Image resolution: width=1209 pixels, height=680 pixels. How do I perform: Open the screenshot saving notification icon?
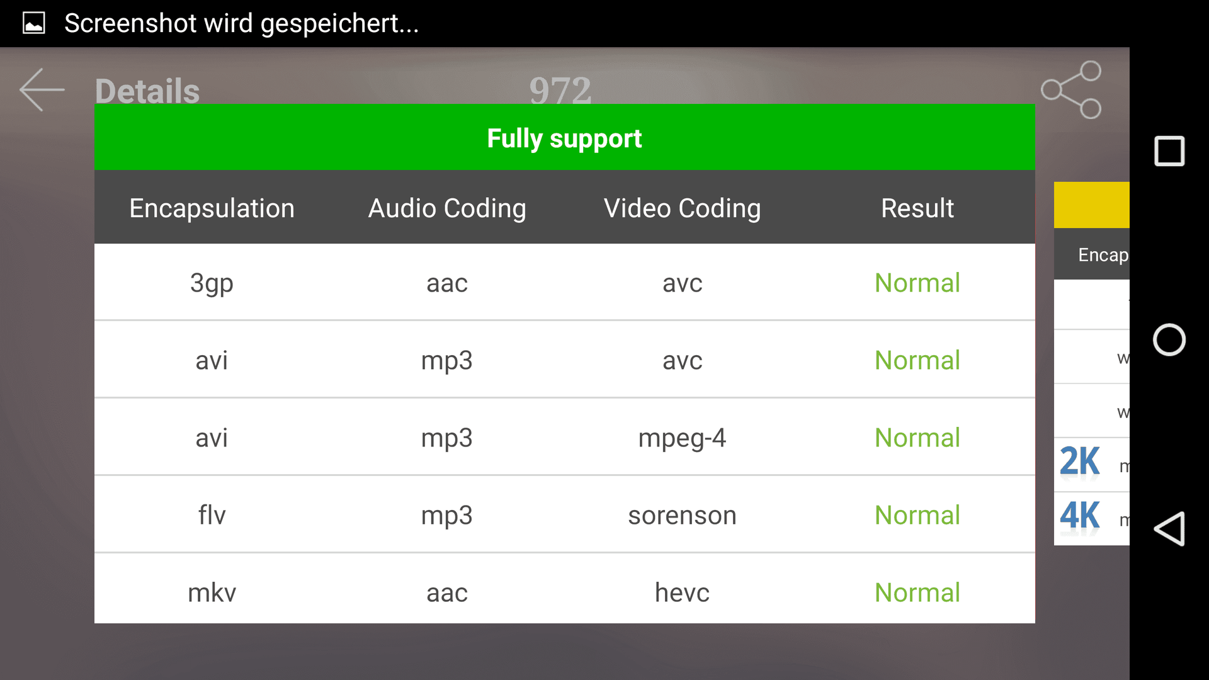34,23
